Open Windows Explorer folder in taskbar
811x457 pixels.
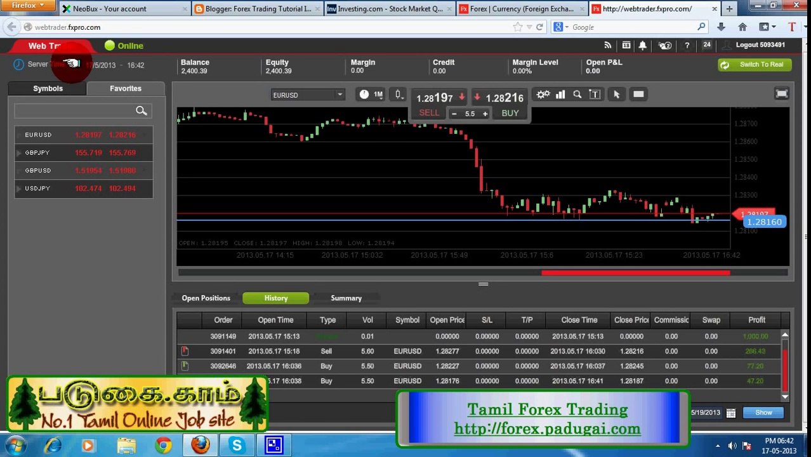pos(126,445)
